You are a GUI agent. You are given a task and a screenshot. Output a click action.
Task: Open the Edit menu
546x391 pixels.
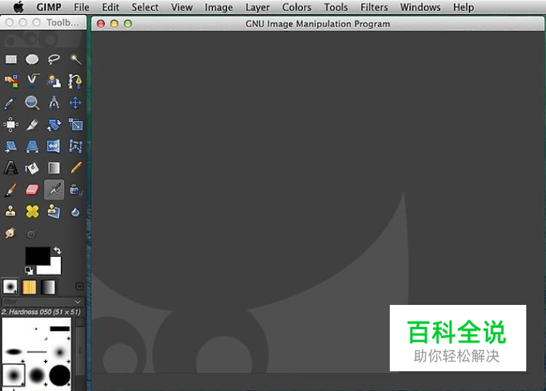point(110,7)
